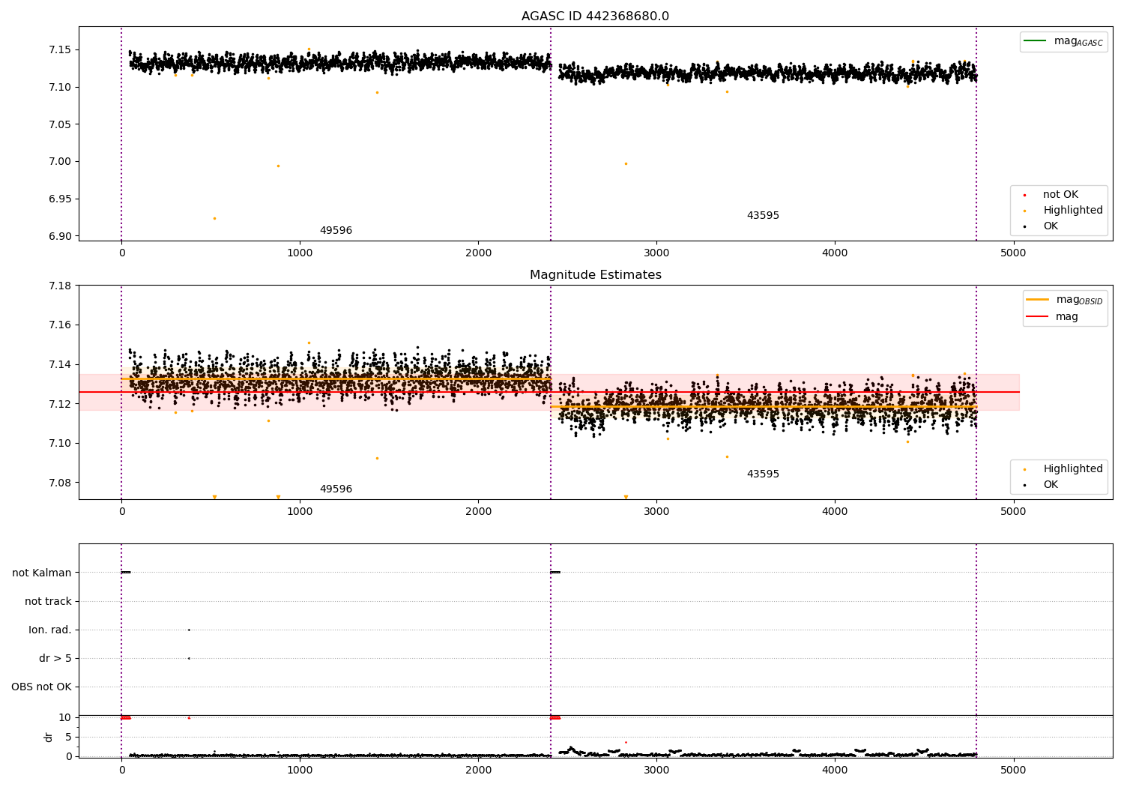
Task: Click the 6.90 y-tick label
Action: click(x=60, y=236)
